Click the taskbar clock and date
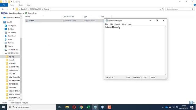This screenshot has width=196, height=110. 183,107
